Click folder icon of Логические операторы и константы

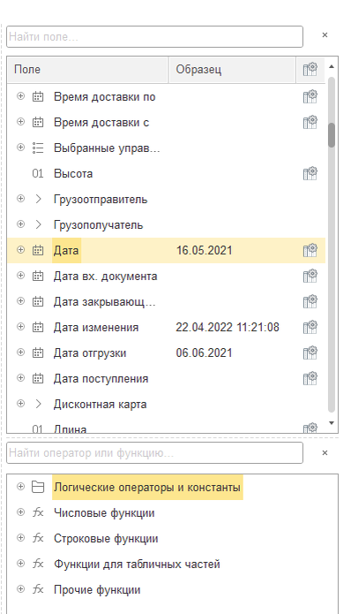pyautogui.click(x=38, y=487)
